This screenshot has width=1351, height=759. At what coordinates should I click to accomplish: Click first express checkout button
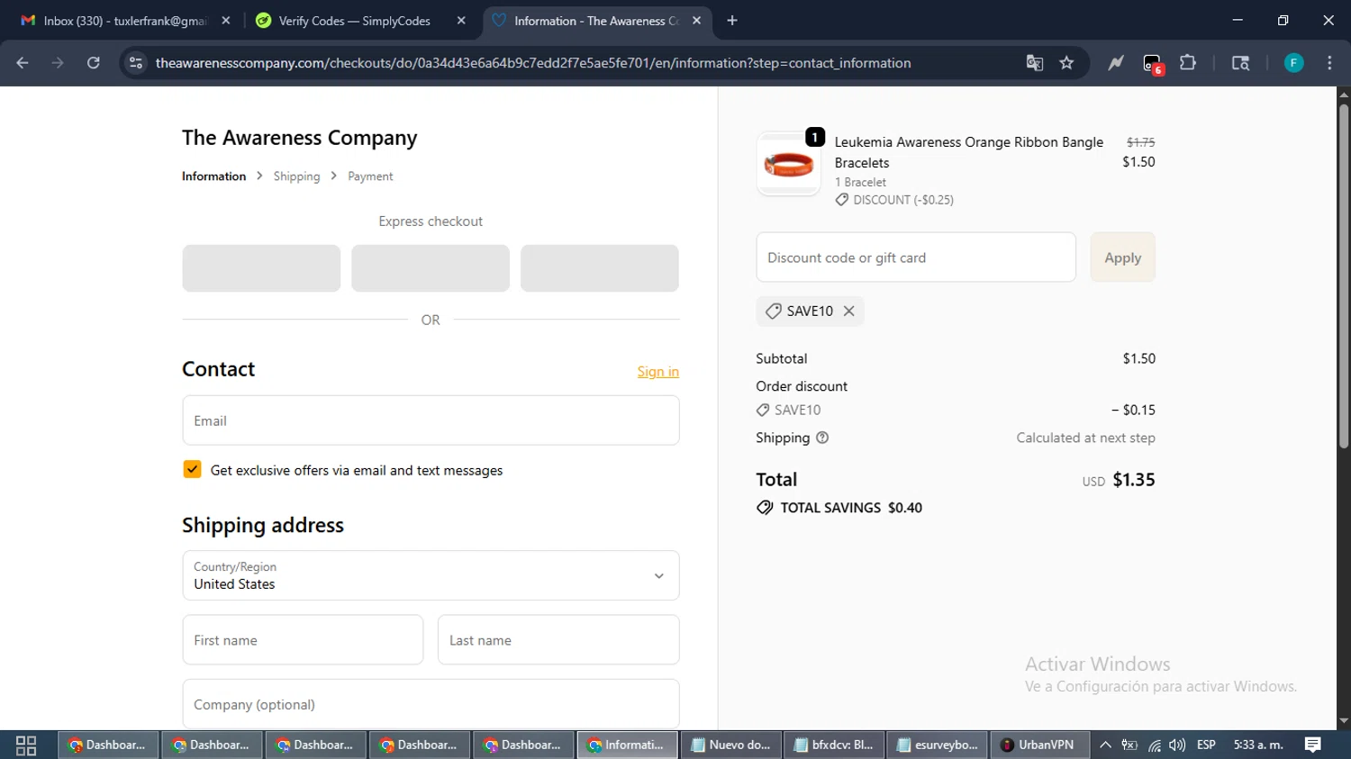click(261, 268)
